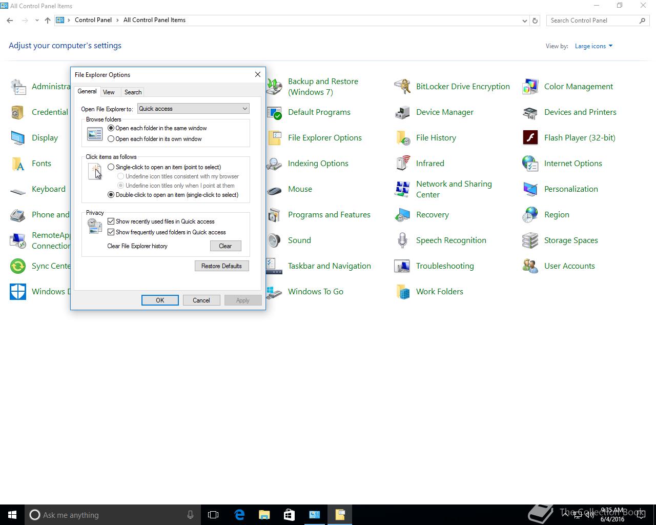Viewport: 656px width, 525px height.
Task: Open the Network and Sharing Center icon
Action: (x=402, y=189)
